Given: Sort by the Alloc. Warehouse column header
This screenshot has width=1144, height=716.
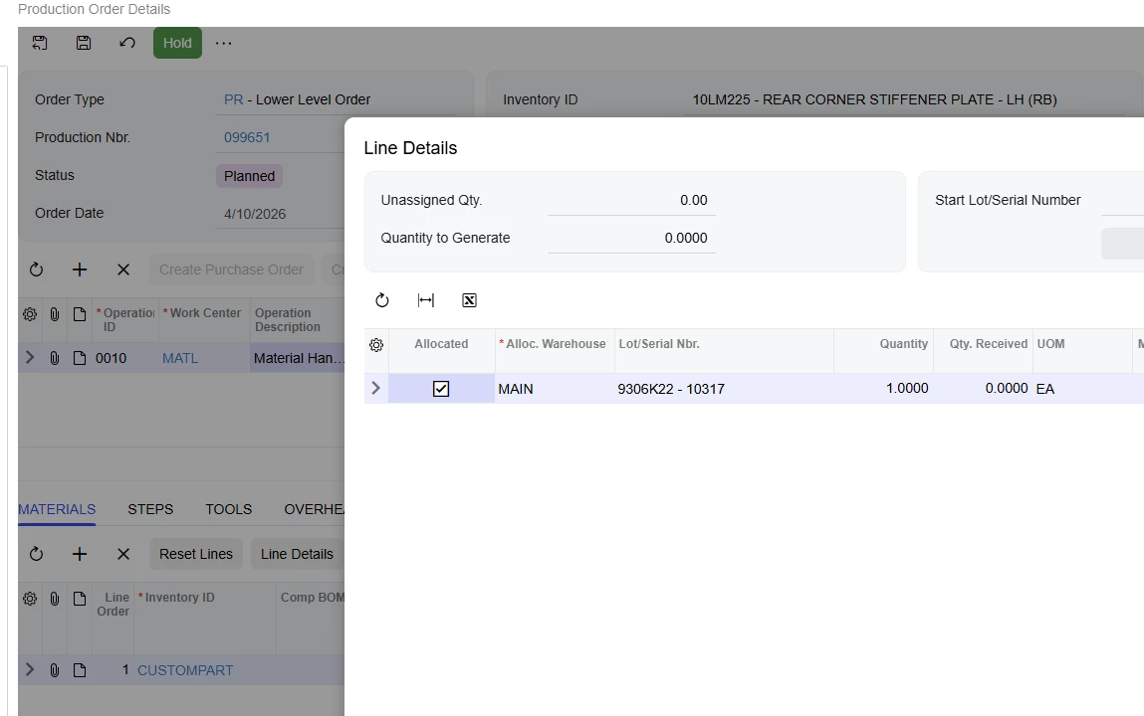Looking at the screenshot, I should (x=555, y=344).
